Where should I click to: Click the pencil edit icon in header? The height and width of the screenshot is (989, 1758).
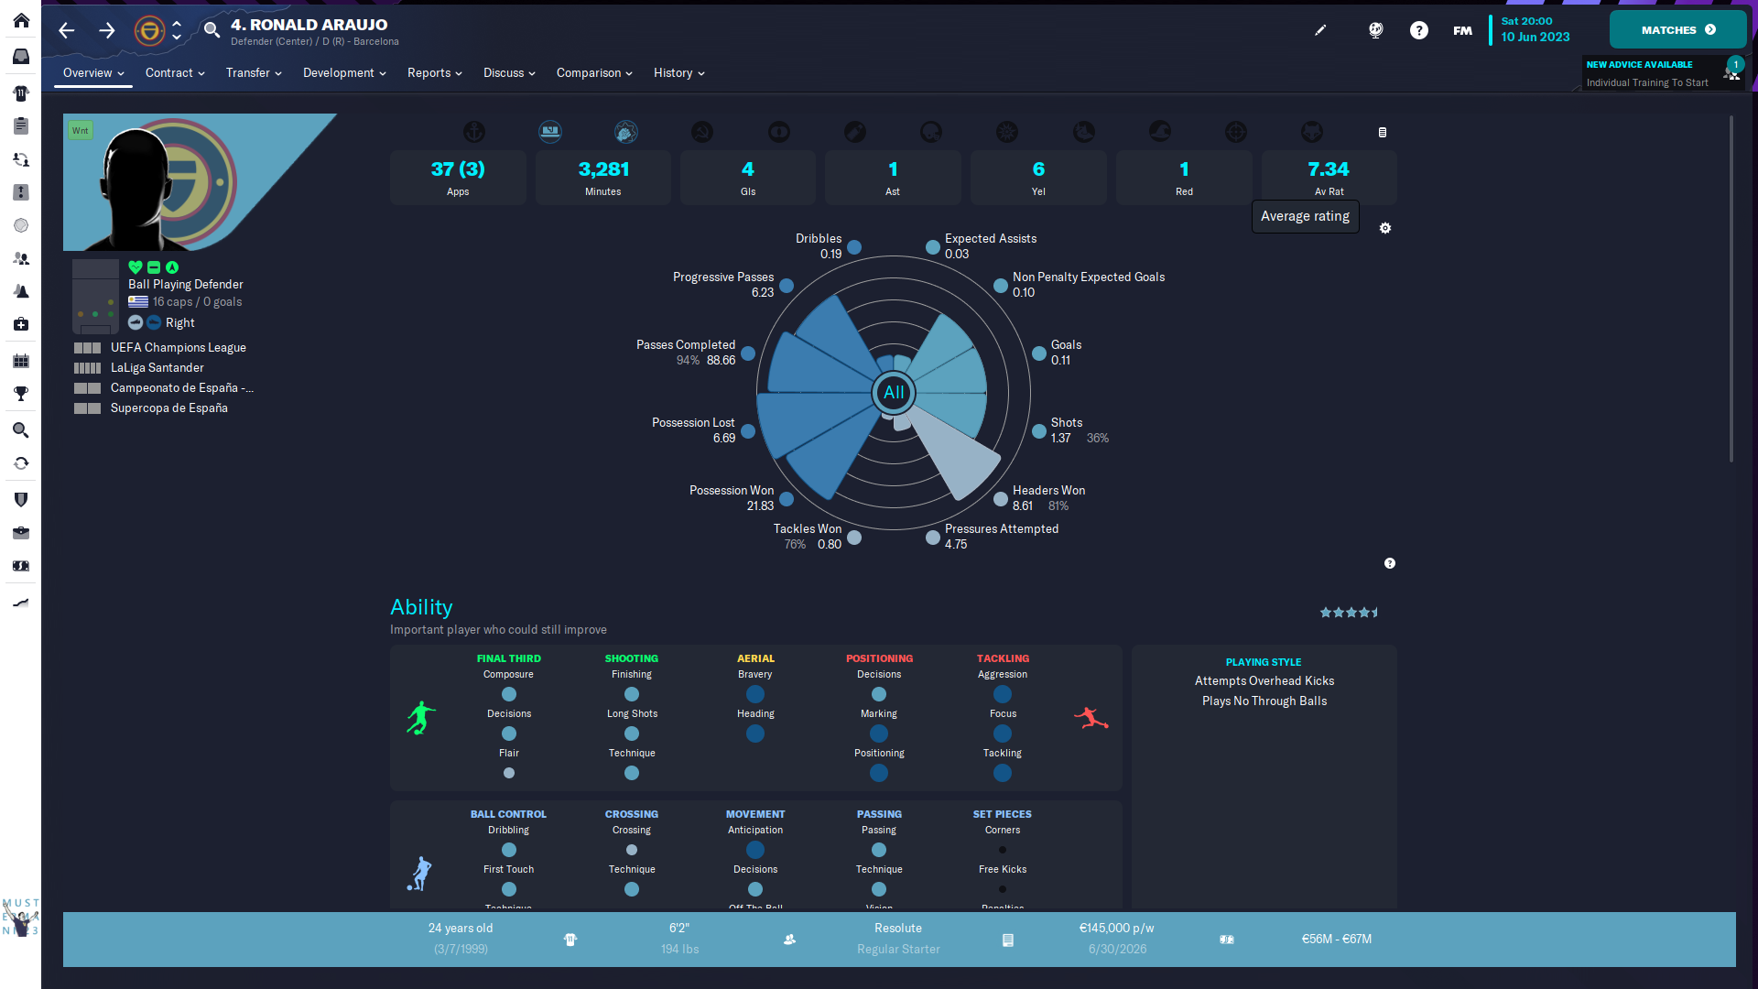(x=1320, y=30)
